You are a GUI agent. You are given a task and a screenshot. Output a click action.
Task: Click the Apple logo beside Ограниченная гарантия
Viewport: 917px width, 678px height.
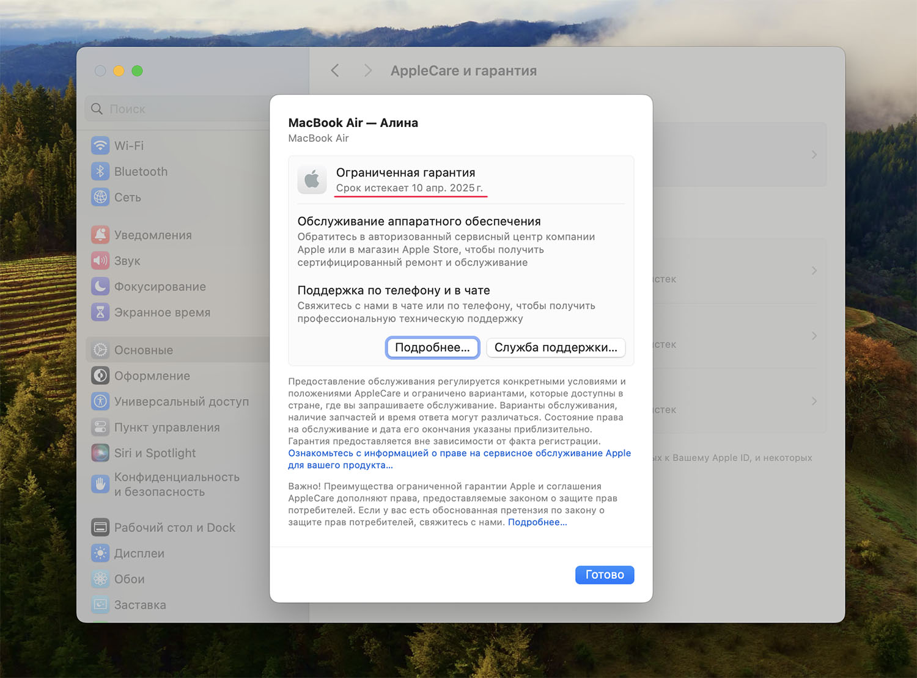tap(312, 180)
